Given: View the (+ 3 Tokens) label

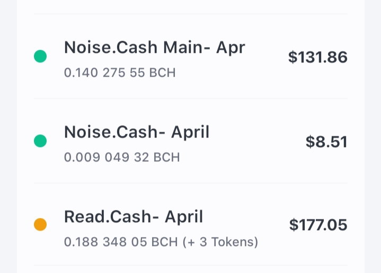Looking at the screenshot, I should tap(220, 242).
